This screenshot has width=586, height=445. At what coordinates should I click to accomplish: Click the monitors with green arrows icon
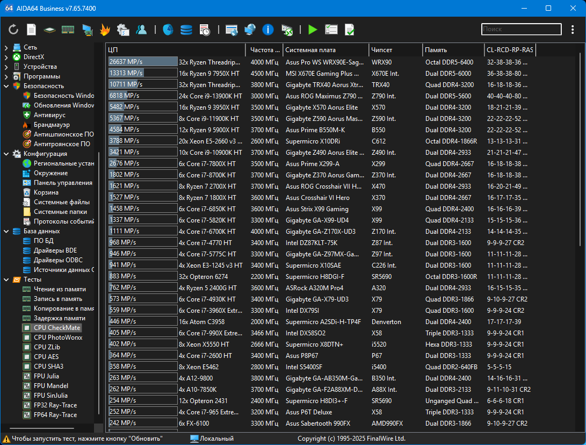click(x=287, y=30)
